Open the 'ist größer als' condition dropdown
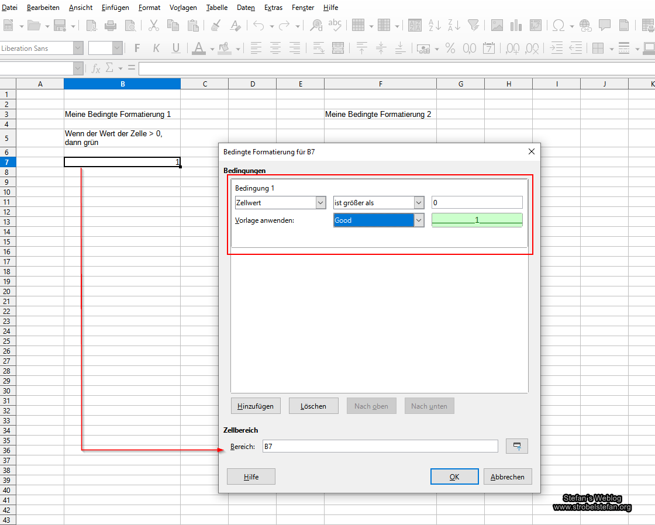The image size is (655, 525). (419, 202)
